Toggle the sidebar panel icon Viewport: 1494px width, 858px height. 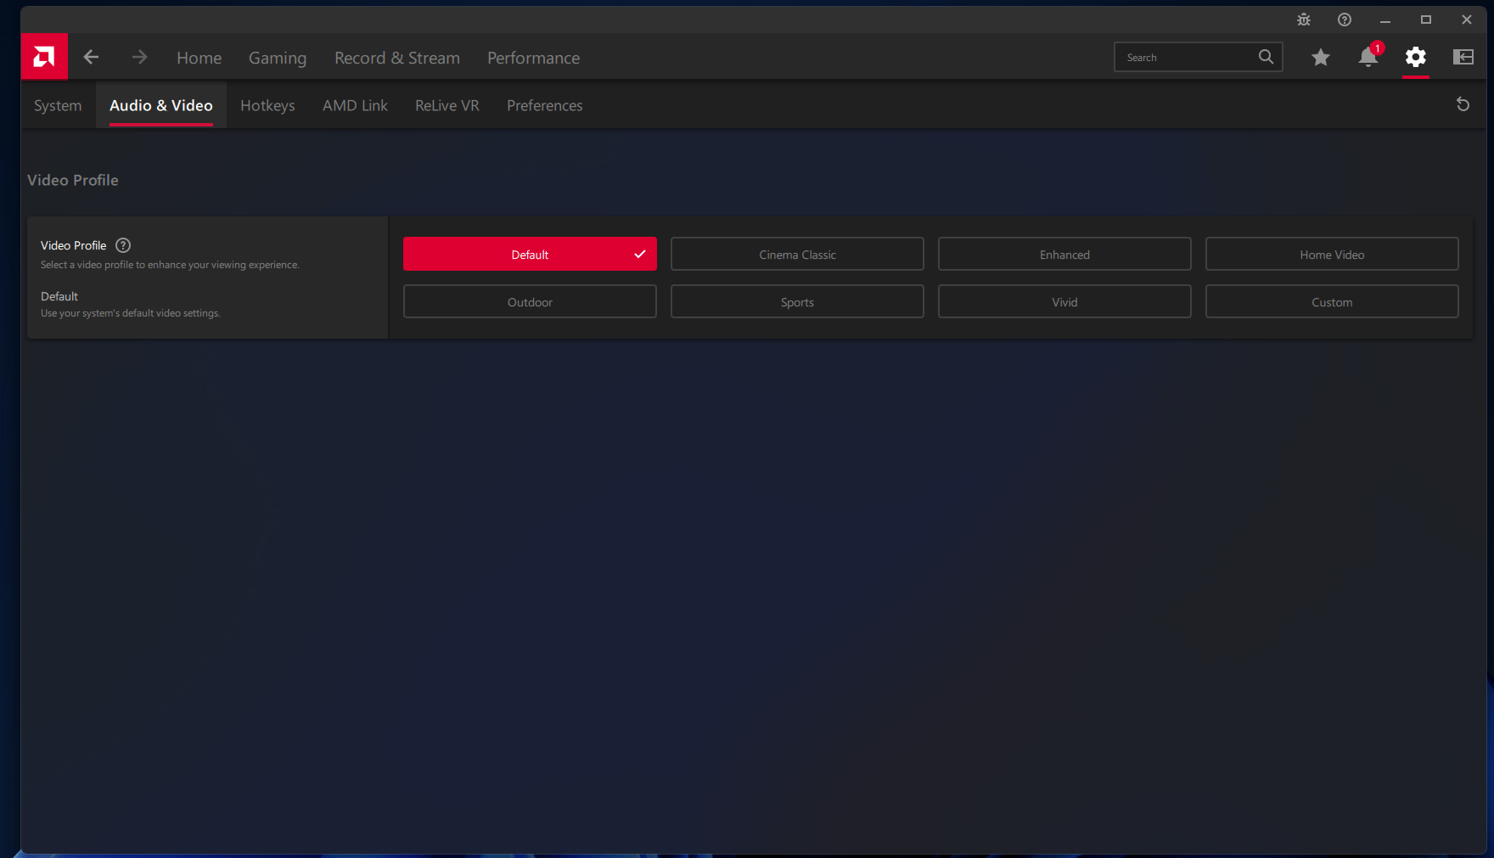click(1463, 57)
